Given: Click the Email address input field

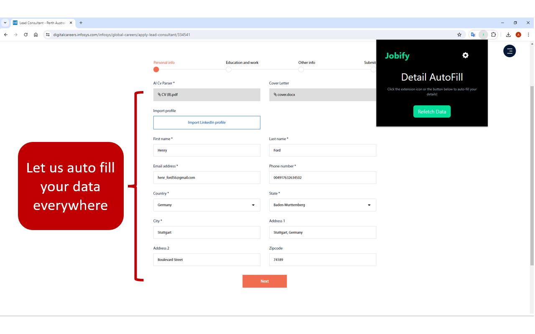Looking at the screenshot, I should [206, 177].
